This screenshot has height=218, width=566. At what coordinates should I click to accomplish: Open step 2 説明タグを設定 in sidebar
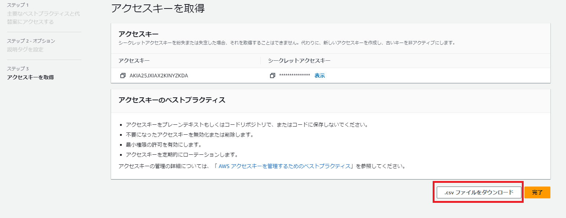(x=25, y=50)
